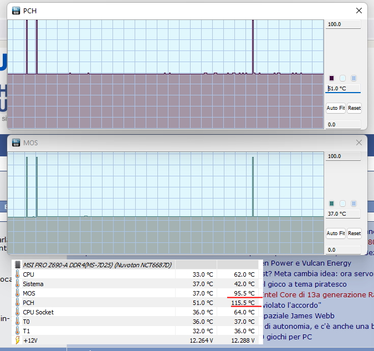The width and height of the screenshot is (374, 351).
Task: Select the T1 sensor row label
Action: click(26, 331)
